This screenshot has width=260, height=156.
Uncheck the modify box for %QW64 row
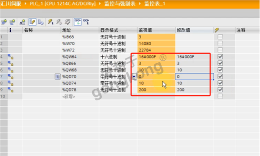point(220,57)
